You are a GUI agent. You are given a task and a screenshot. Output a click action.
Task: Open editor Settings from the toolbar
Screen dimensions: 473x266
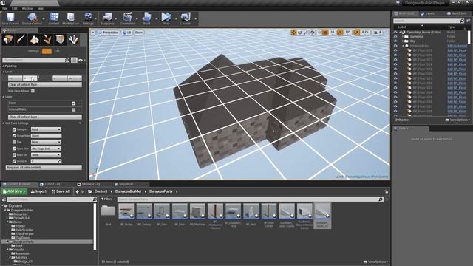[88, 18]
